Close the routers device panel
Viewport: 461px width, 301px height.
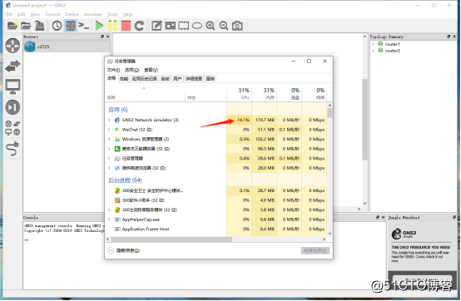click(108, 37)
